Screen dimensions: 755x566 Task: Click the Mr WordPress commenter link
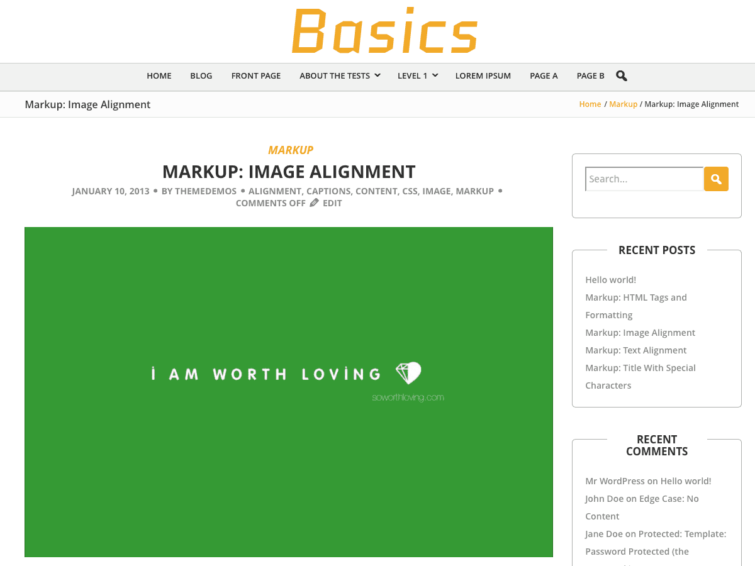point(615,480)
